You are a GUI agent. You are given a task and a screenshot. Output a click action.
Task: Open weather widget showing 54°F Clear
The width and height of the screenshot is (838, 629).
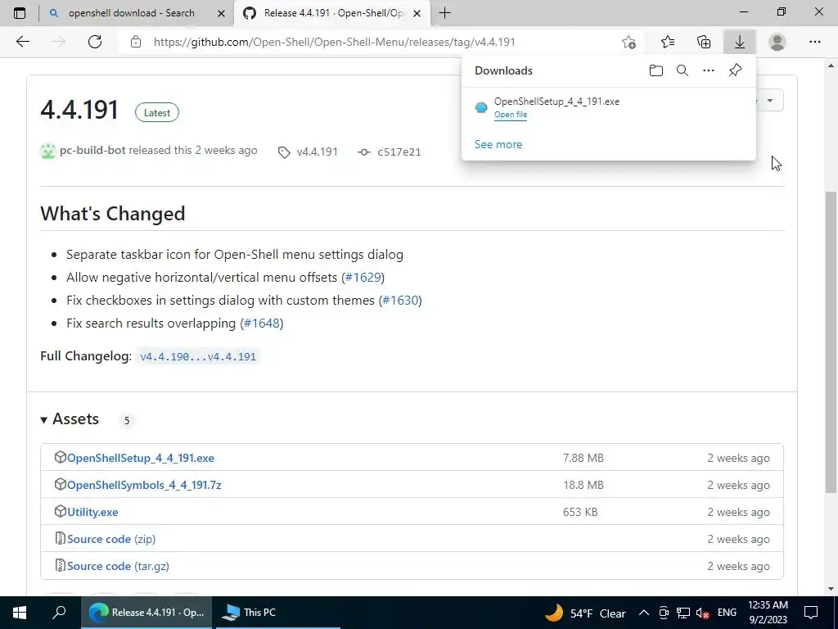click(x=585, y=613)
